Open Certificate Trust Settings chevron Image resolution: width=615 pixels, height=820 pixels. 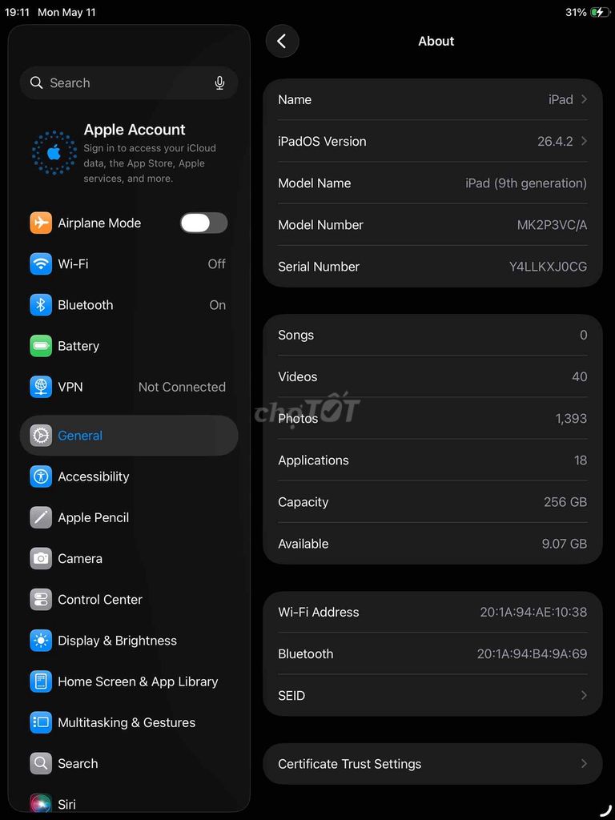(x=584, y=763)
